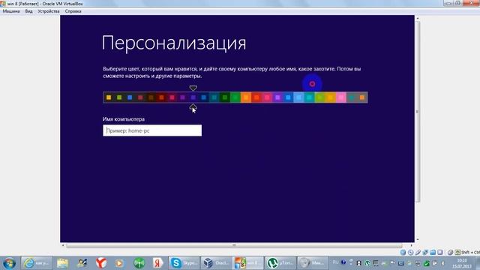Open the Windows Start menu

click(9, 263)
